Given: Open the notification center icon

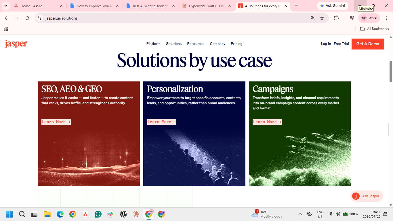Looking at the screenshot, I should coord(385,214).
